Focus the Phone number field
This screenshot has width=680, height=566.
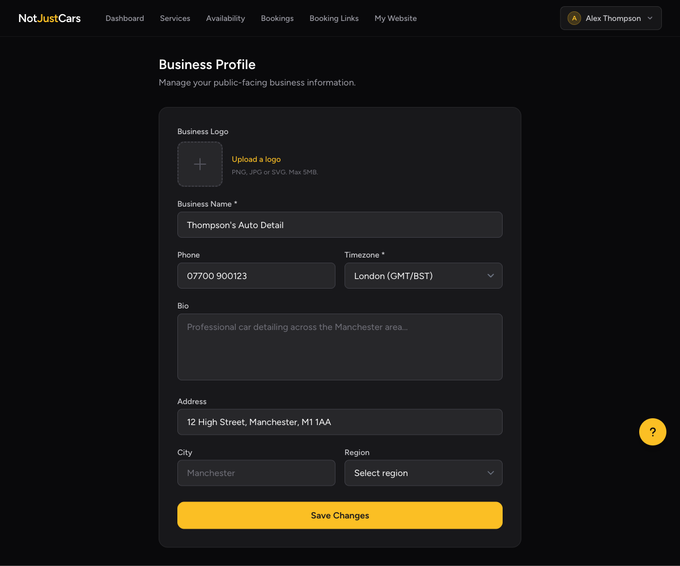pos(256,276)
